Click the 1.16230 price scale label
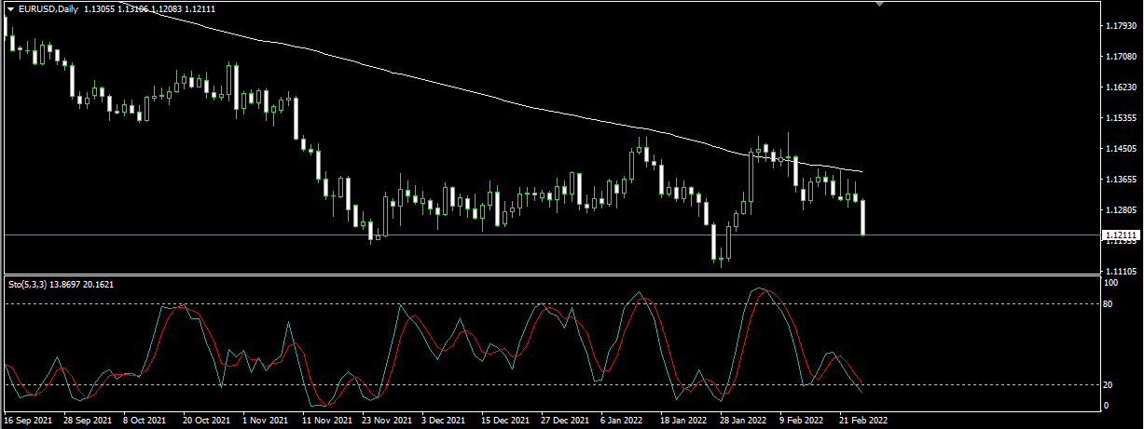Viewport: 1144px width, 429px height. pos(1119,87)
